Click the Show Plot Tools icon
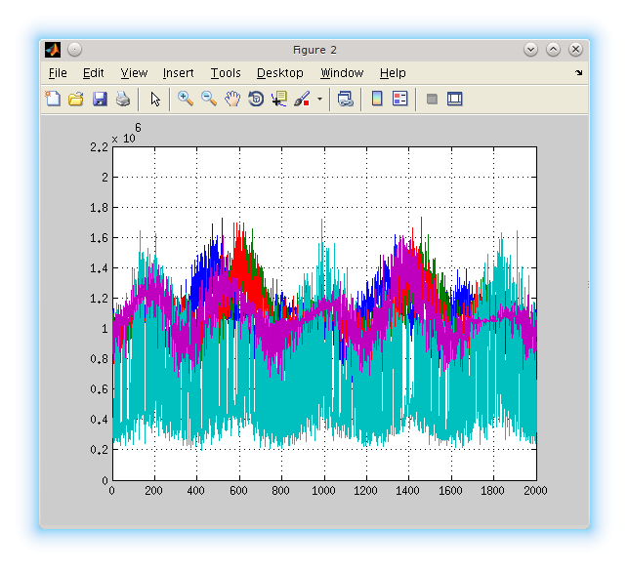This screenshot has height=568, width=629. click(455, 99)
